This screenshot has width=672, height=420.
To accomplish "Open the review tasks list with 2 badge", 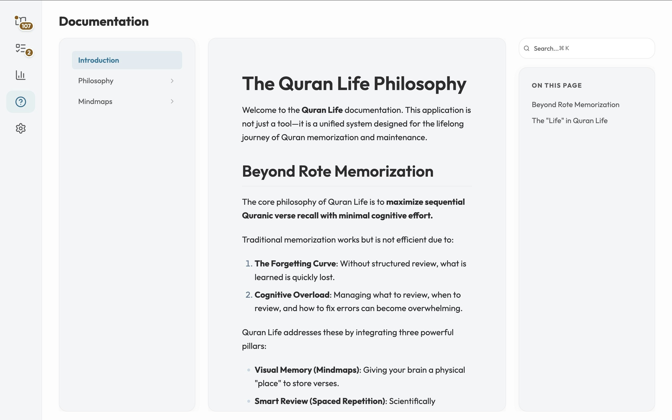I will (21, 49).
